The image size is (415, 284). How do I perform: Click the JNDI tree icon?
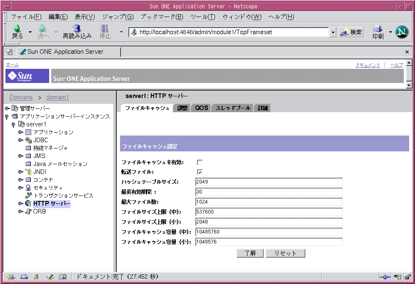click(28, 172)
